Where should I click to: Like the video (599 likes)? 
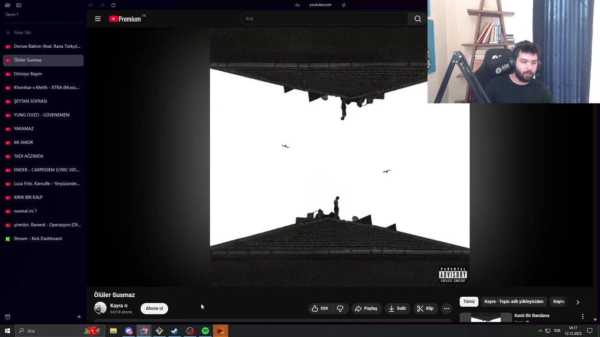coord(320,308)
